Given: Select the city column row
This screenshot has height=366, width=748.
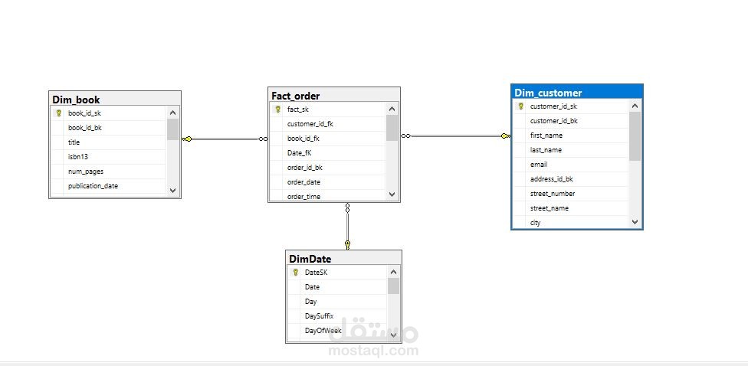Looking at the screenshot, I should [x=570, y=222].
